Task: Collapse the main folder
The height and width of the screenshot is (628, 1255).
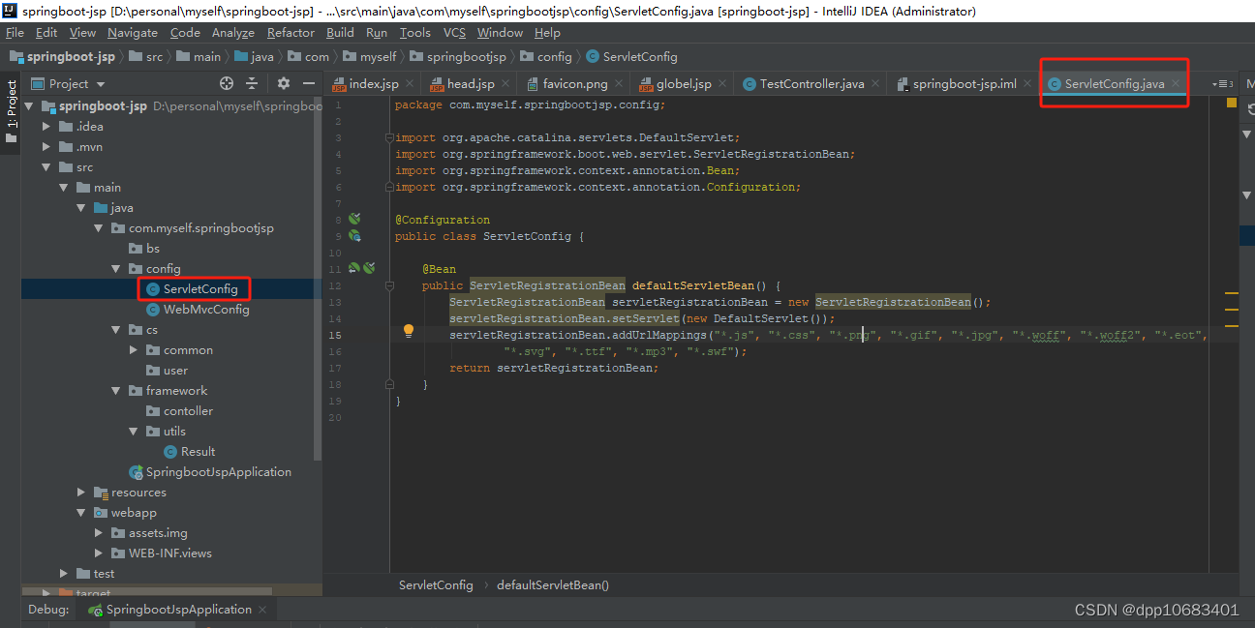Action: 64,188
